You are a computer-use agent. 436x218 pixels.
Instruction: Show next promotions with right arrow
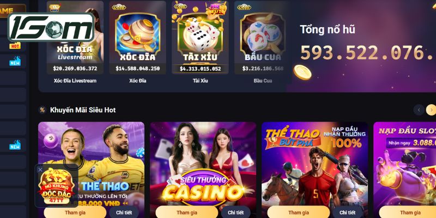click(431, 110)
